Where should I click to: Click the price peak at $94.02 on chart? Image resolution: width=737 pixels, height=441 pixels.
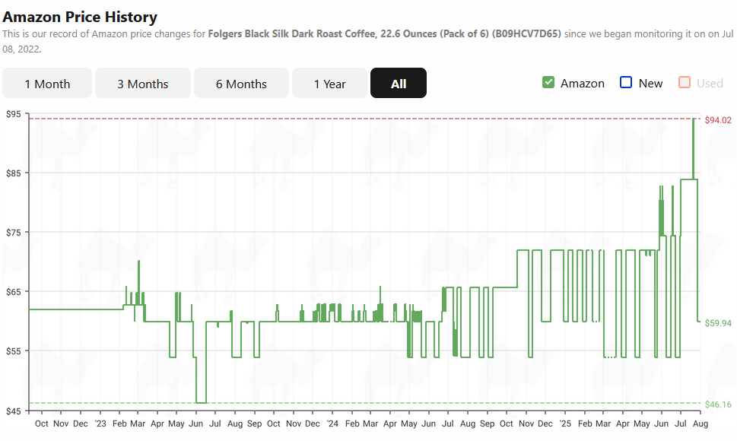[694, 120]
